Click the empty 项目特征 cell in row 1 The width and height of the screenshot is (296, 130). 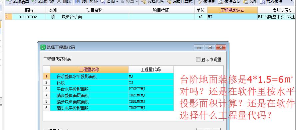[x=161, y=17]
